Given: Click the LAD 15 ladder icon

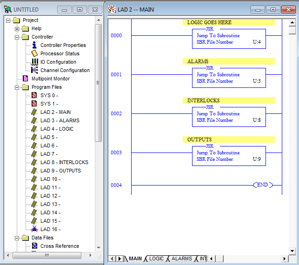Looking at the screenshot, I should (34, 221).
